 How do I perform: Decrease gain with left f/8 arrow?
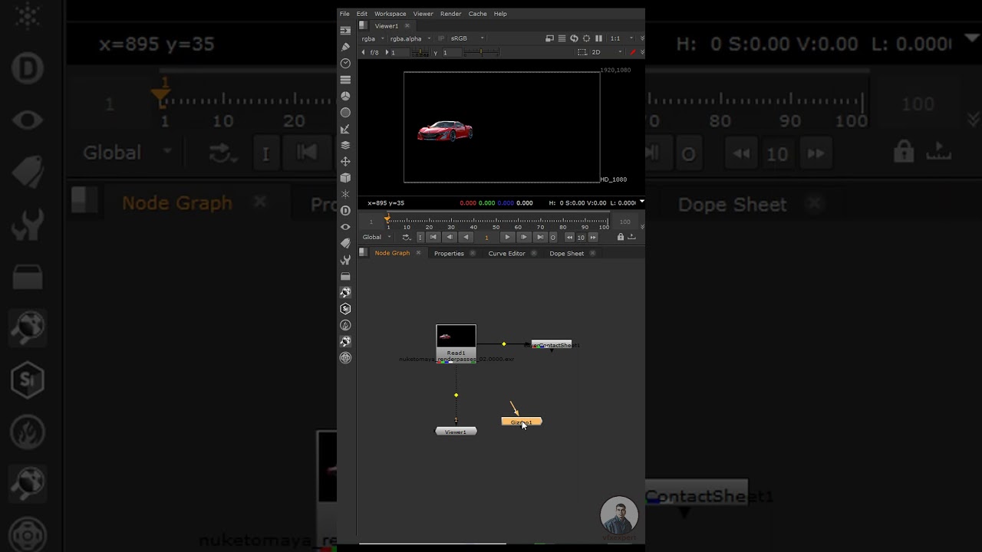(364, 52)
